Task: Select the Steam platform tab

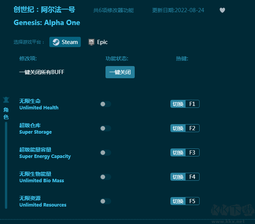Action: click(x=65, y=42)
